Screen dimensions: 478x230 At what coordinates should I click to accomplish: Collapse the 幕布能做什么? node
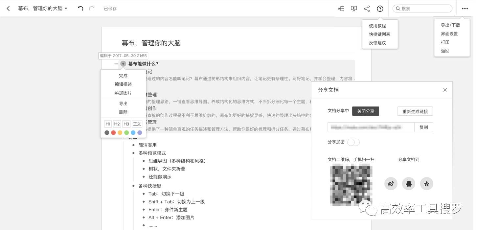click(116, 64)
